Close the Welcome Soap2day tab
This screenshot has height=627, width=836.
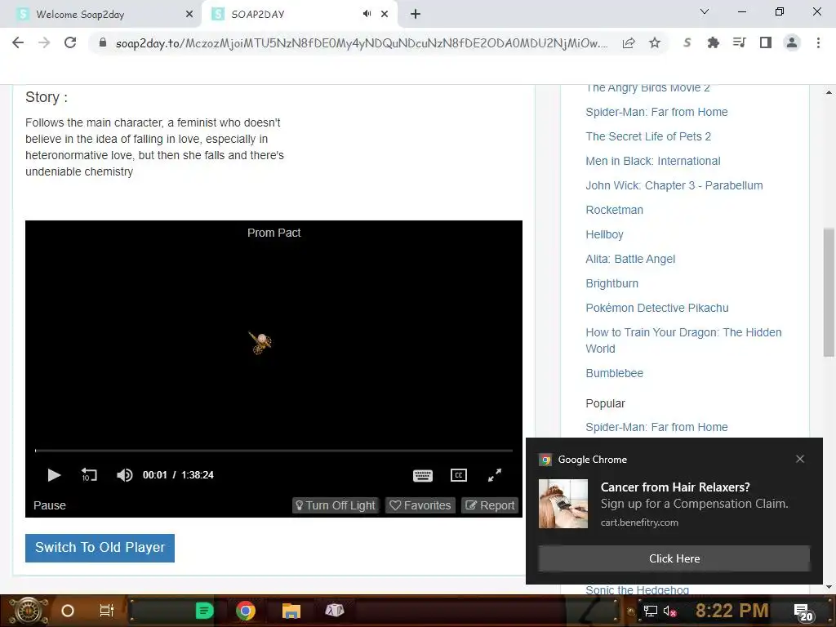(x=189, y=15)
